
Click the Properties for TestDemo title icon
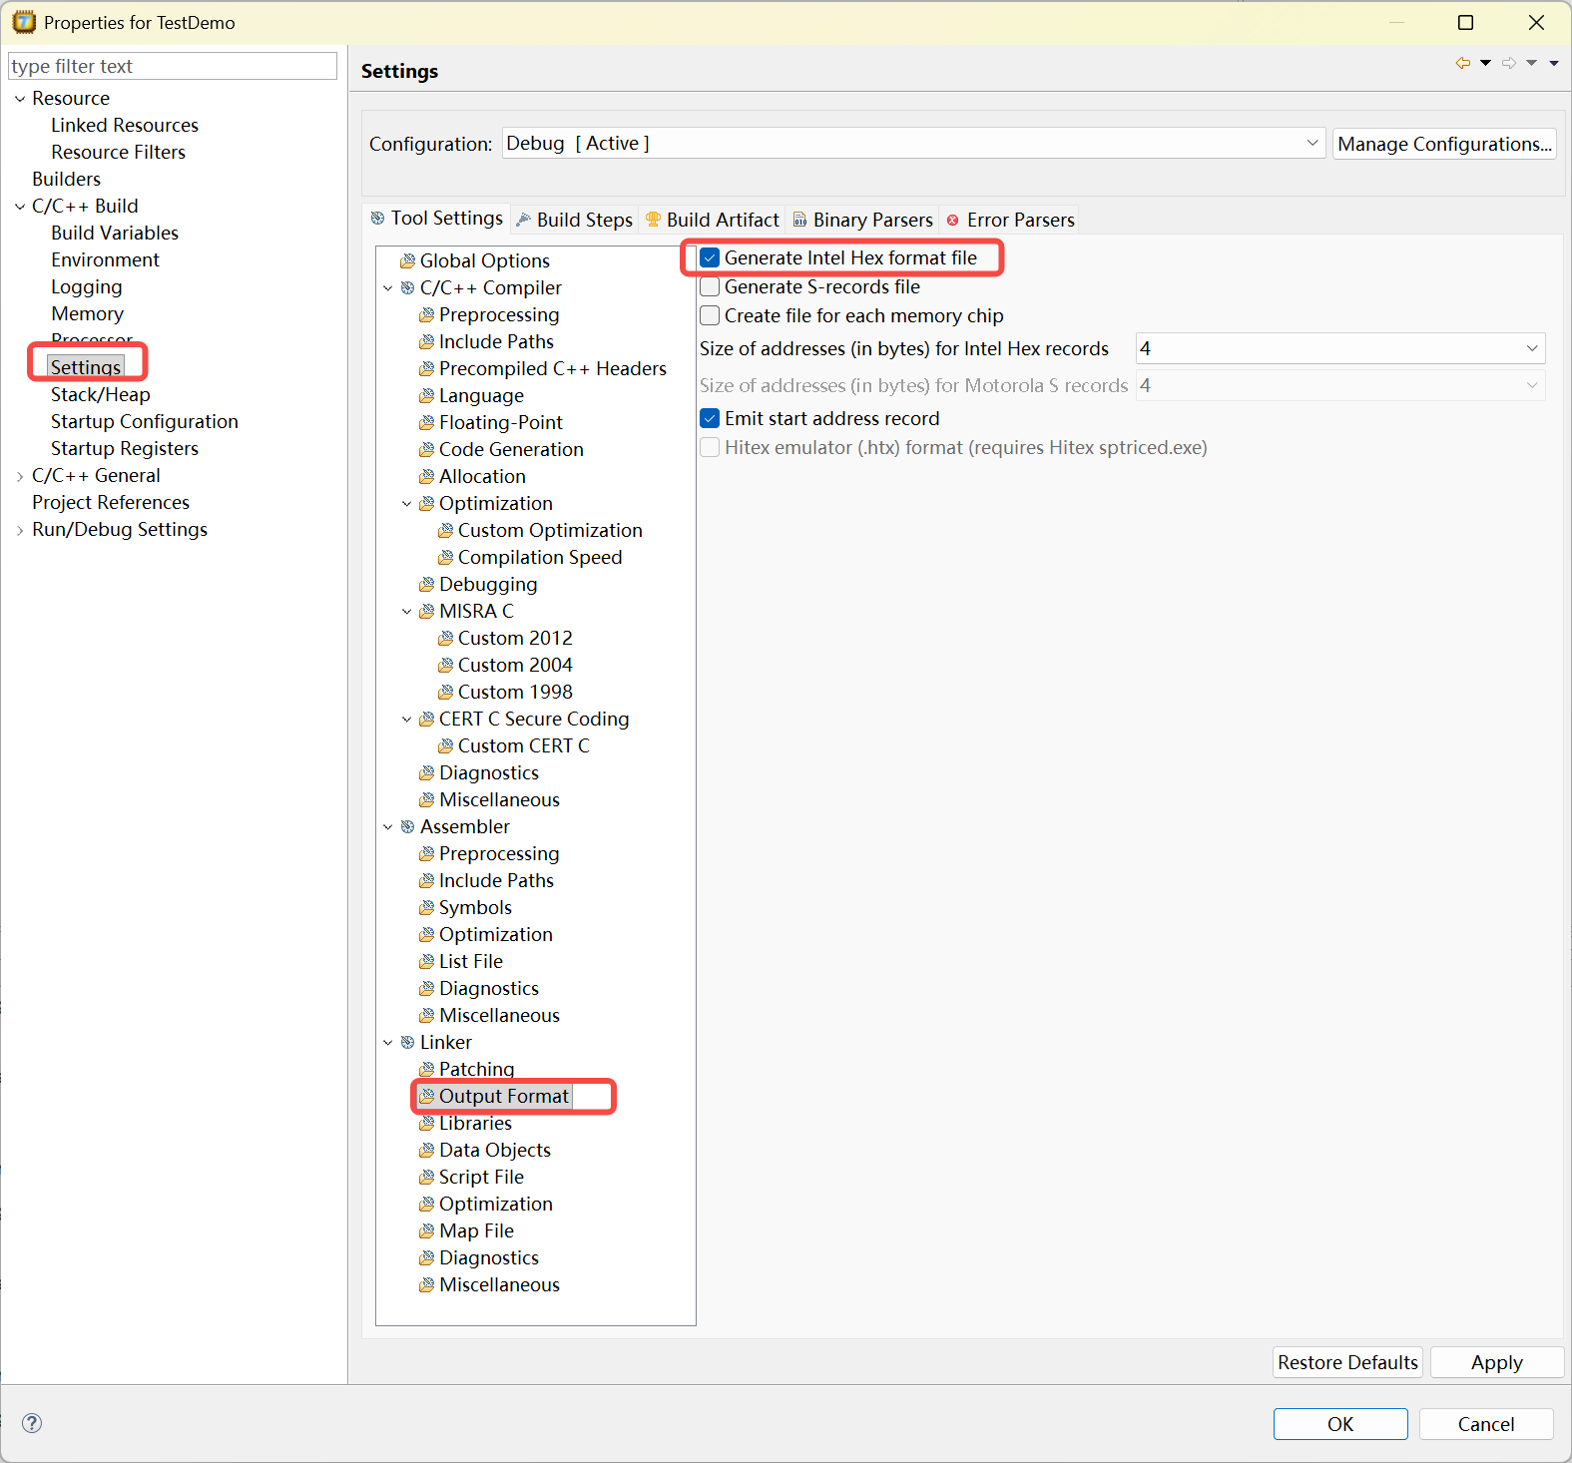[24, 22]
